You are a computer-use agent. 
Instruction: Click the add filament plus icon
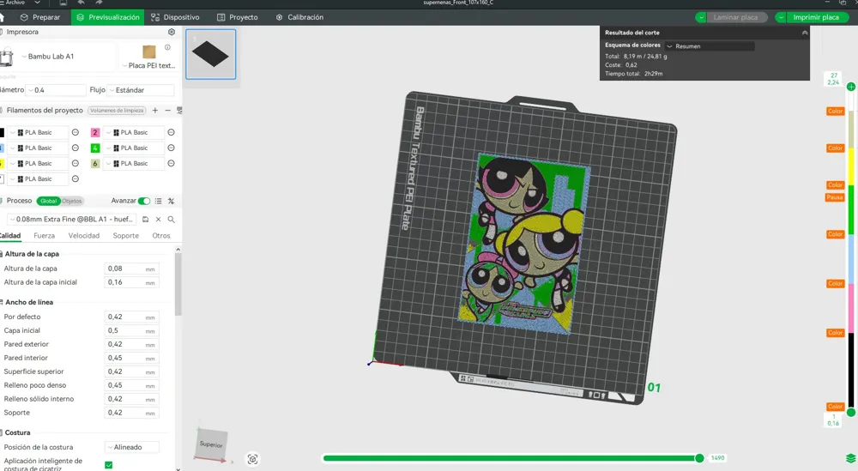(x=154, y=111)
